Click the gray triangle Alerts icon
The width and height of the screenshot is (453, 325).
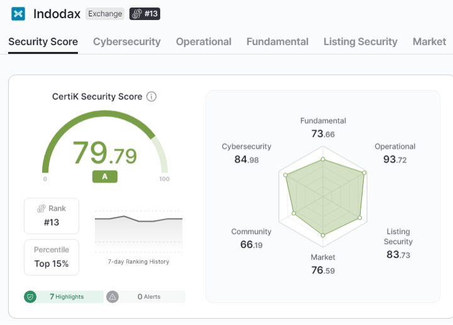[x=112, y=297]
